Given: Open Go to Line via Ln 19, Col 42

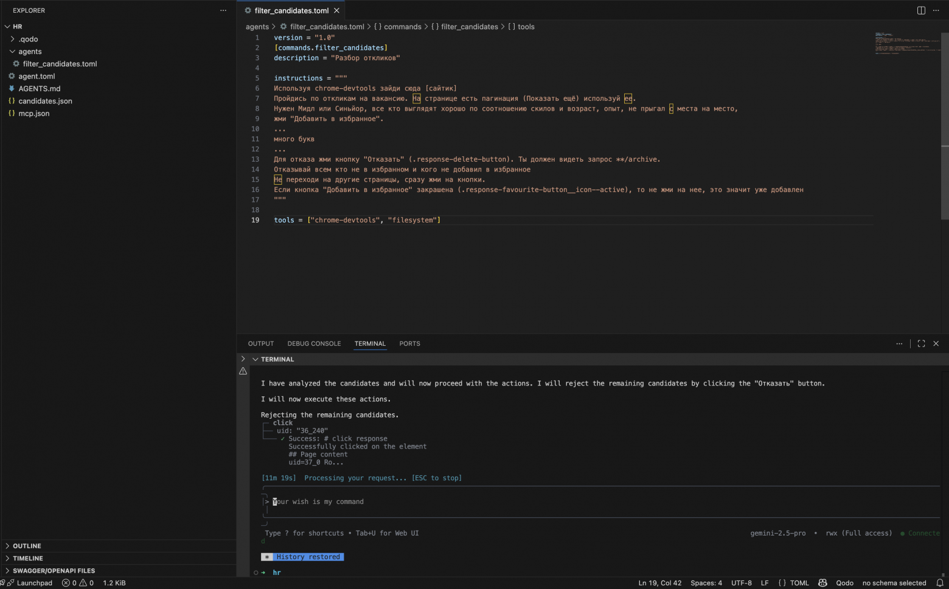Looking at the screenshot, I should click(660, 583).
